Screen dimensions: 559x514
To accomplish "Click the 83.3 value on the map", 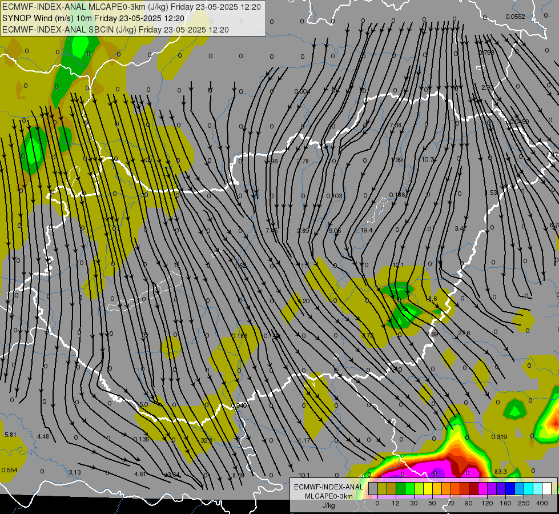I will point(501,472).
